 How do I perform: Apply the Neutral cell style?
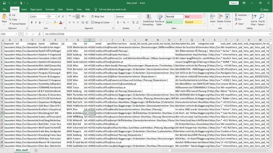click(x=193, y=22)
